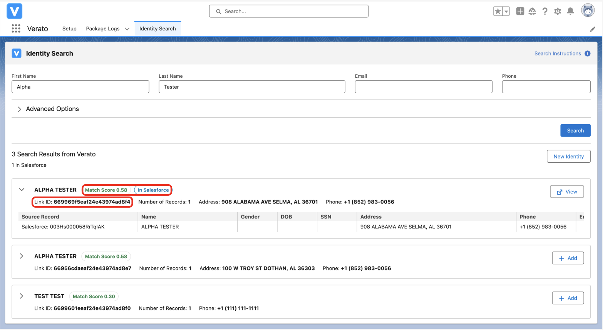Focus the global Search box
603x330 pixels.
(x=289, y=11)
